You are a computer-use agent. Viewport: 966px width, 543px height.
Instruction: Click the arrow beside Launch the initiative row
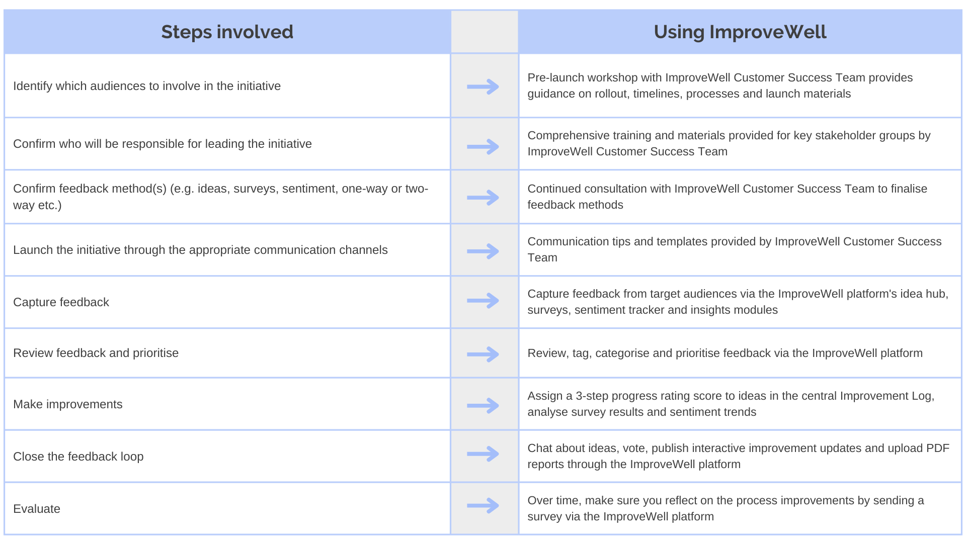483,251
